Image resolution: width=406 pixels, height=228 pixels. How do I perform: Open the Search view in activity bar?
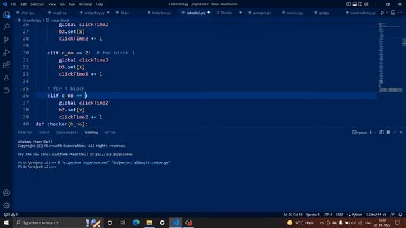[6, 27]
